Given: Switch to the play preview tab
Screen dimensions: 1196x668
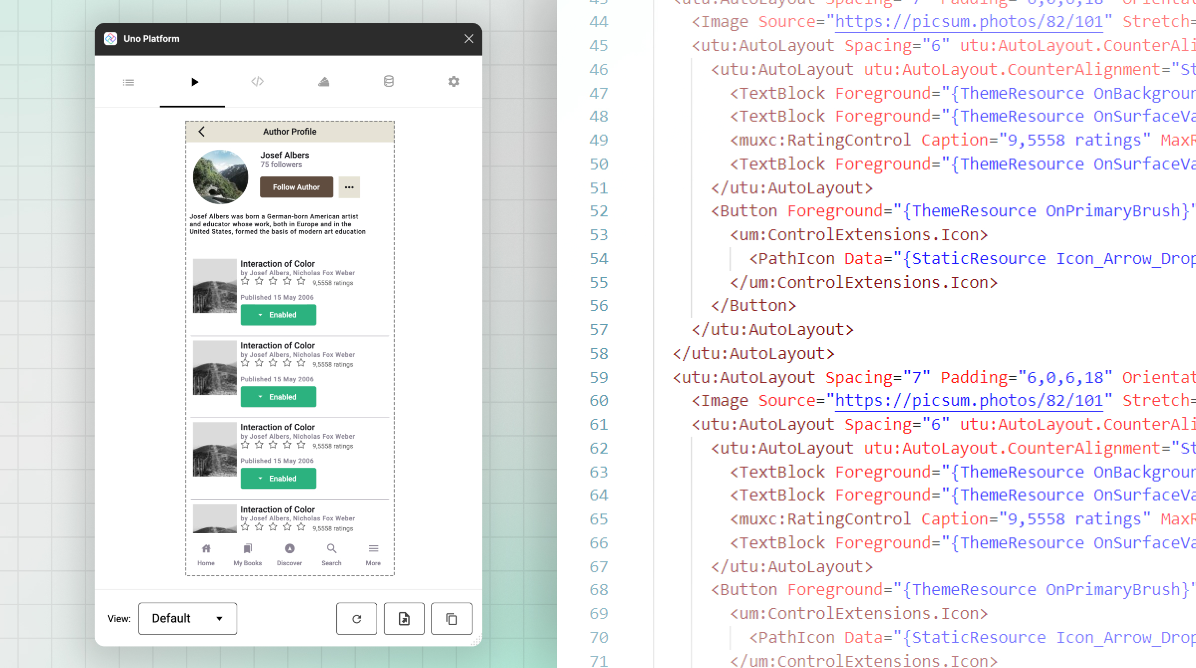Looking at the screenshot, I should coord(194,82).
